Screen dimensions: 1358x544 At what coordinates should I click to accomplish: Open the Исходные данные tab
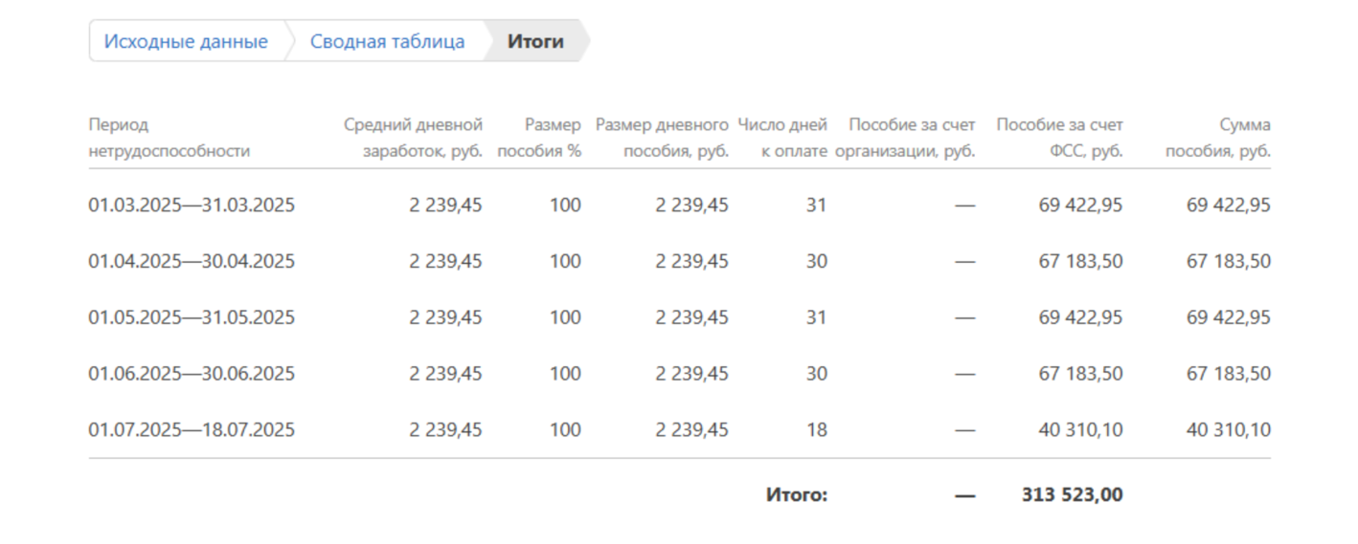pos(186,42)
